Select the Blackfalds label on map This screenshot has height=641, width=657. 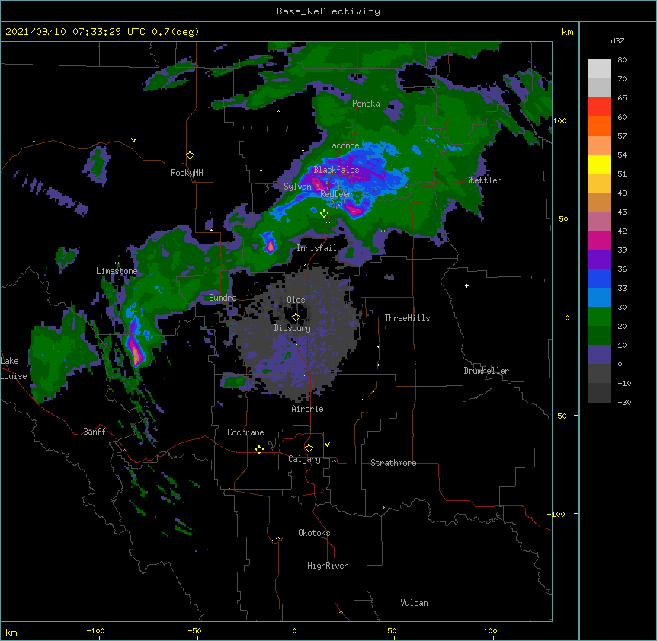(x=336, y=170)
